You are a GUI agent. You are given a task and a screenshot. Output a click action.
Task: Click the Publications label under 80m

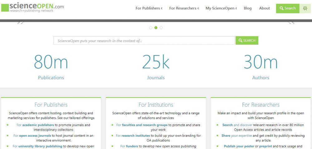coord(51,78)
